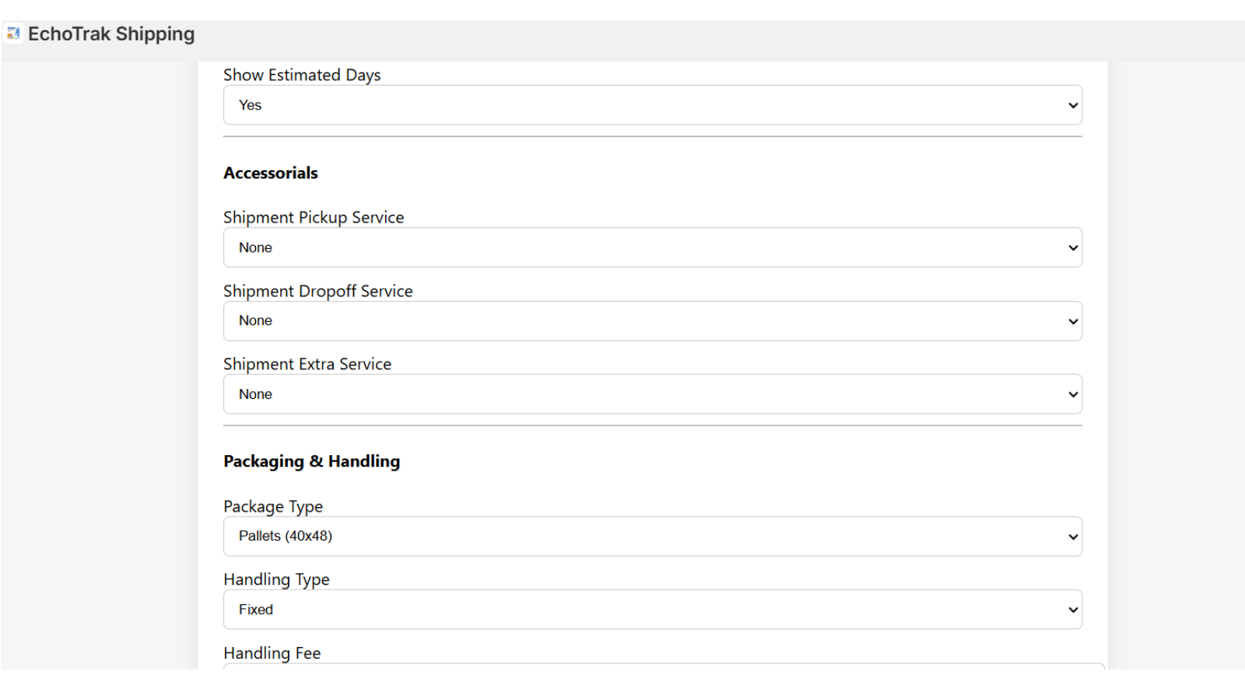The height and width of the screenshot is (700, 1245).
Task: Click the Packaging & Handling section heading
Action: 311,460
